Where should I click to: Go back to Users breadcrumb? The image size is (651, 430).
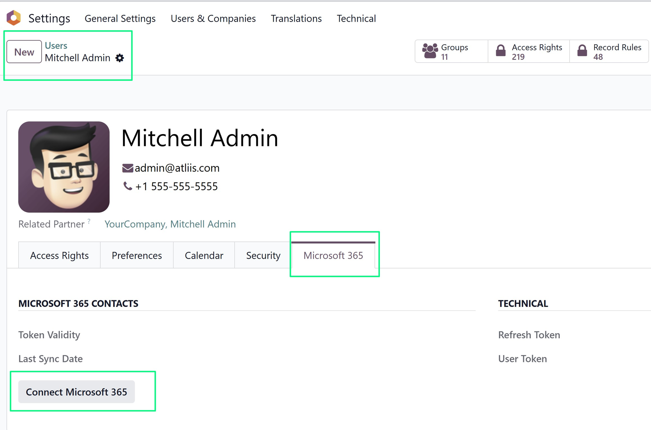pyautogui.click(x=56, y=46)
